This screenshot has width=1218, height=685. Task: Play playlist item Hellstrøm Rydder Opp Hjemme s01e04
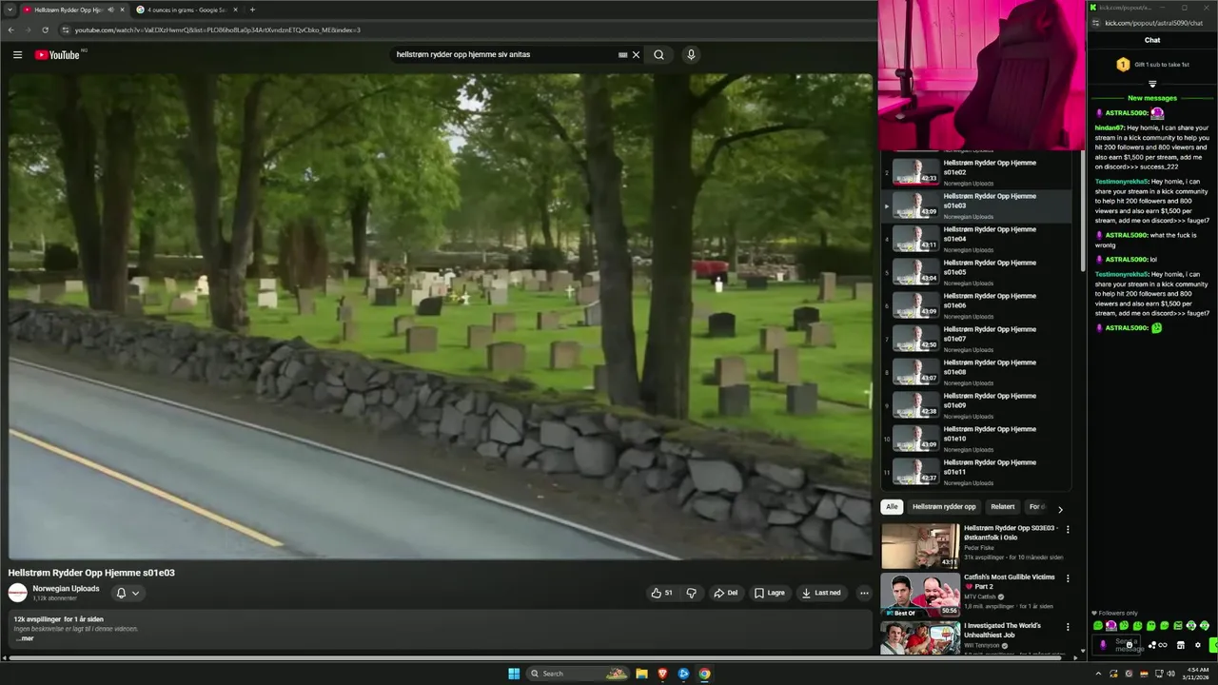click(x=978, y=239)
